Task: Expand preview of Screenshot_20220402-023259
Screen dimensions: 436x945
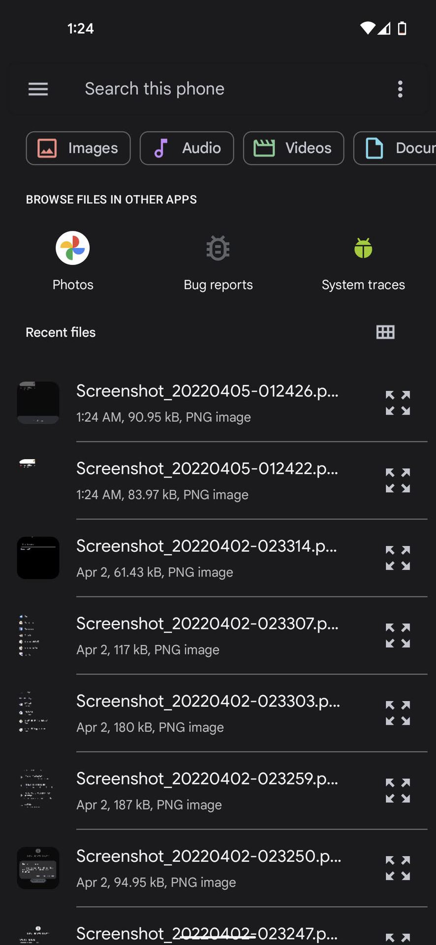Action: pyautogui.click(x=398, y=790)
